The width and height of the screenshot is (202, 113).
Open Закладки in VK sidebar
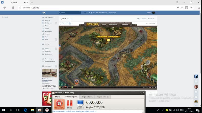[x=47, y=51]
